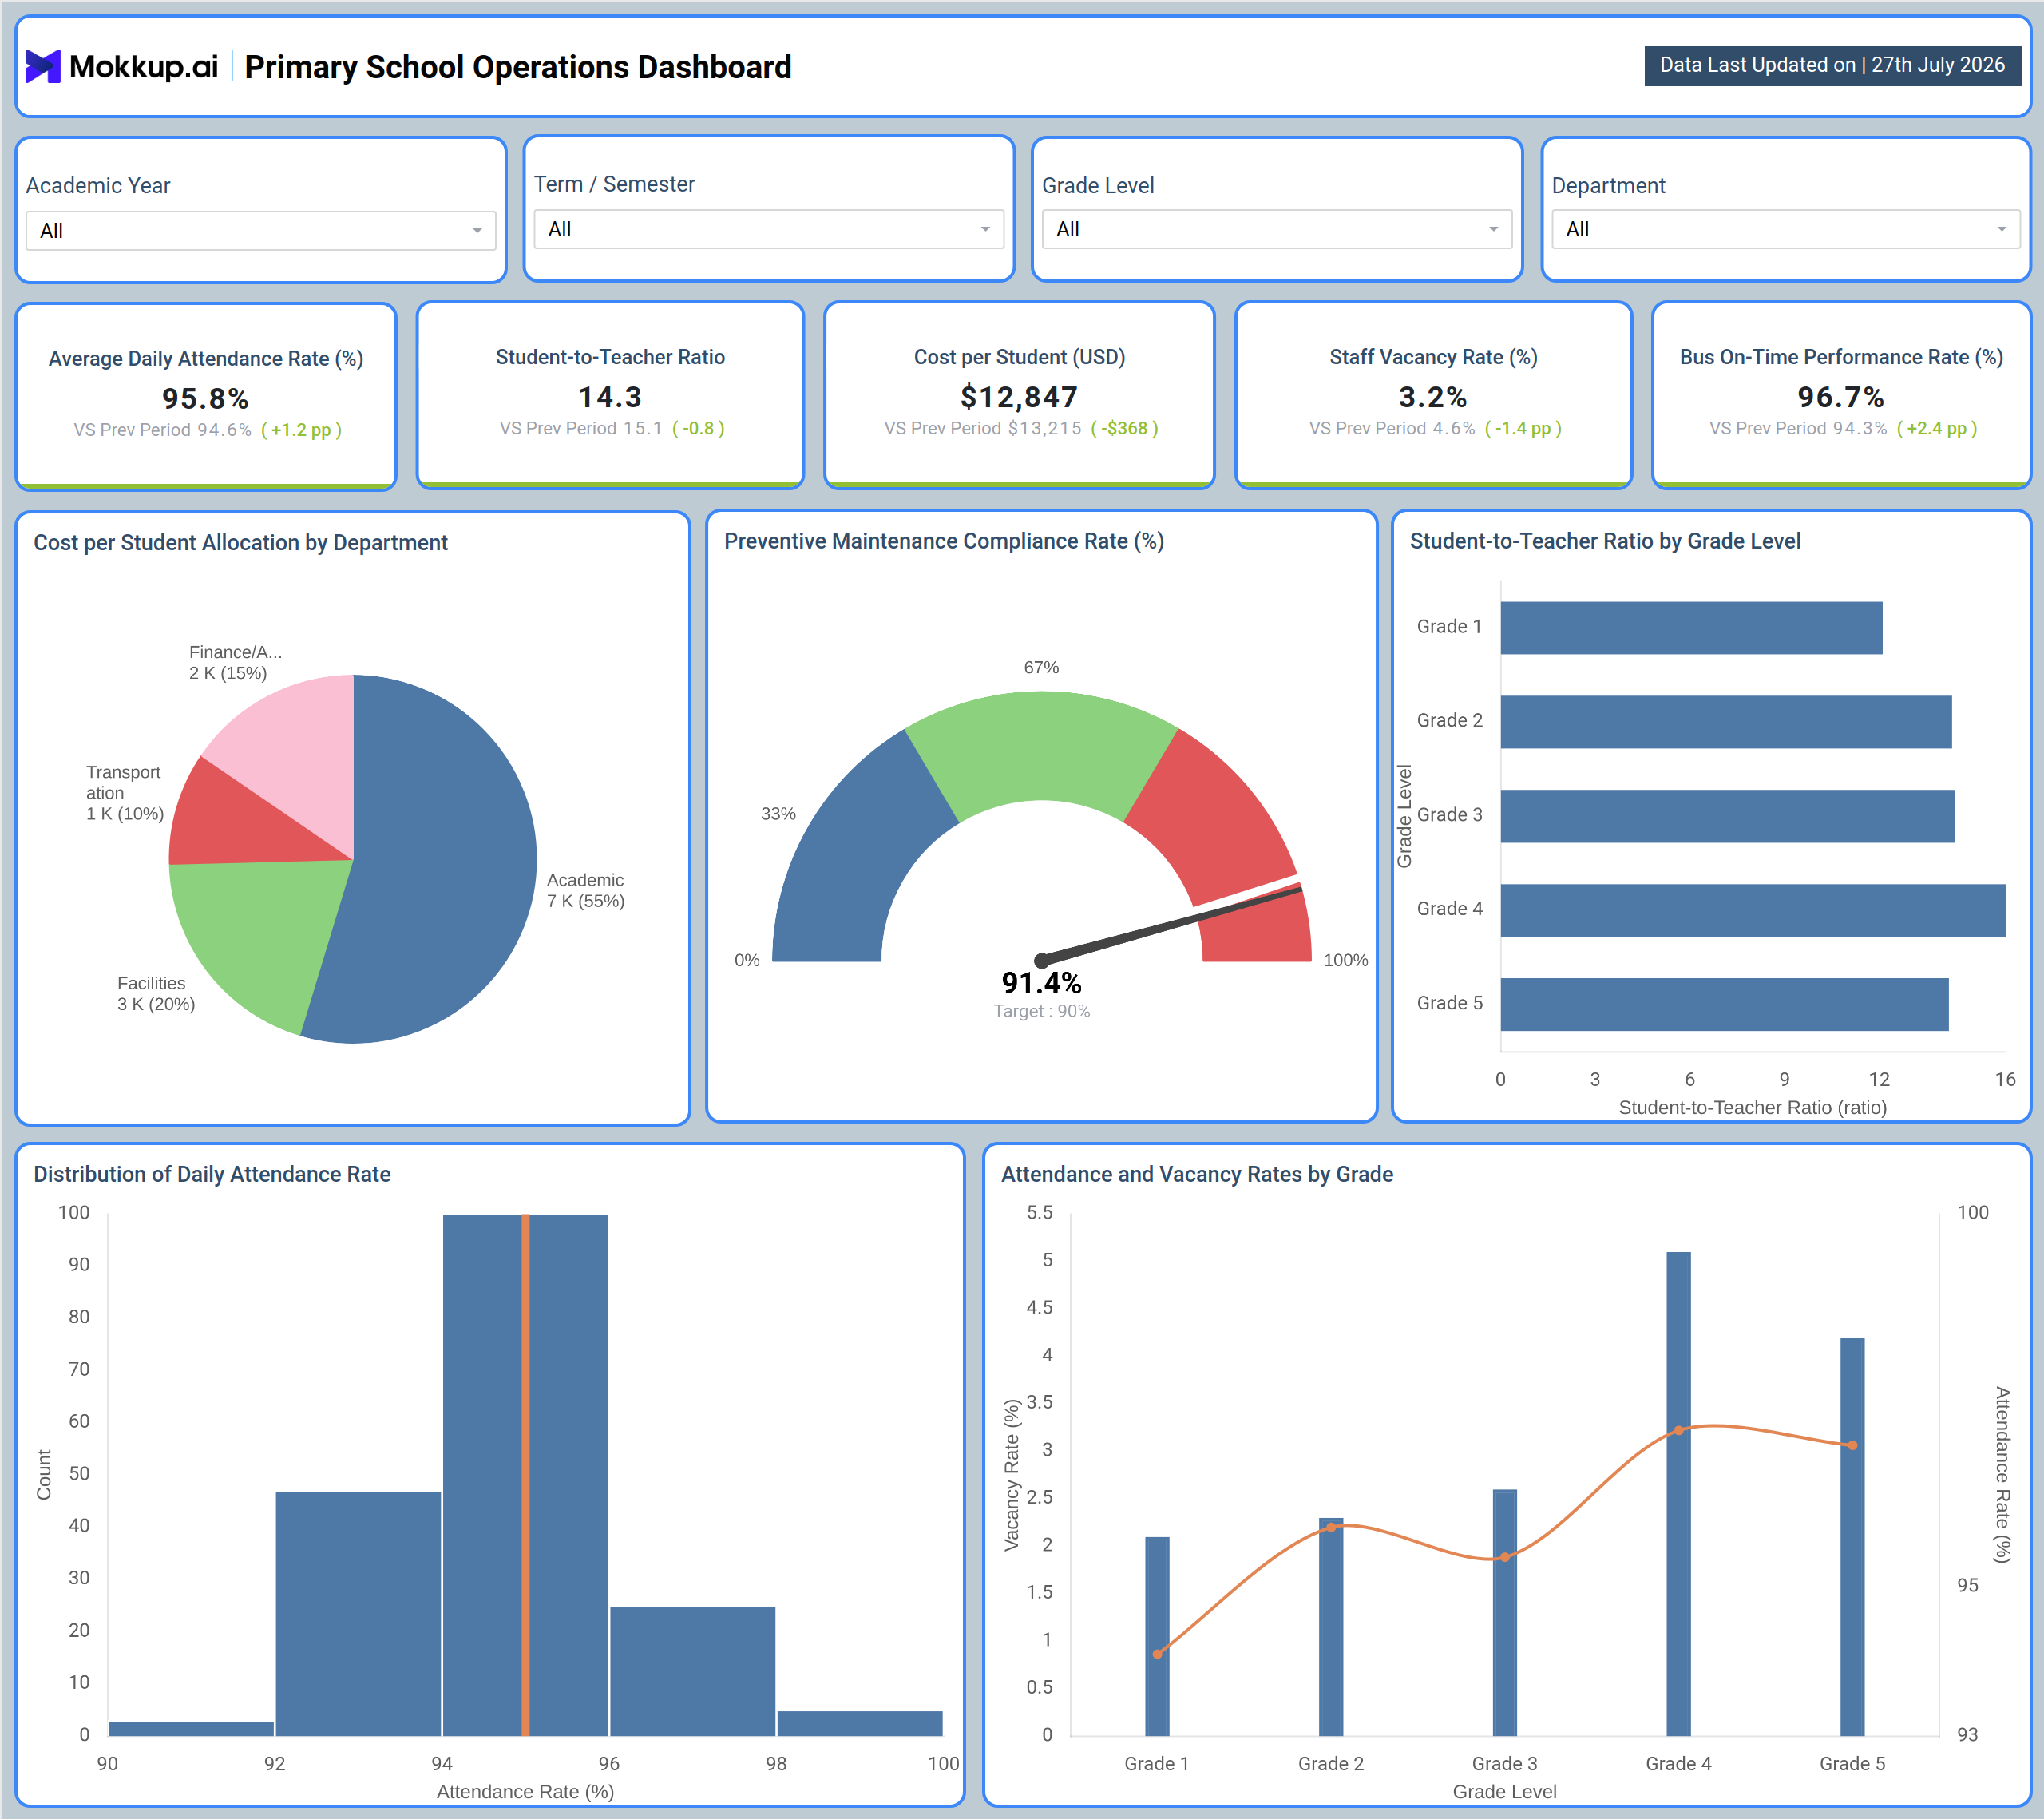Click Grade 4 vacancy bar in combo chart
The height and width of the screenshot is (1819, 2044).
coord(1678,1493)
